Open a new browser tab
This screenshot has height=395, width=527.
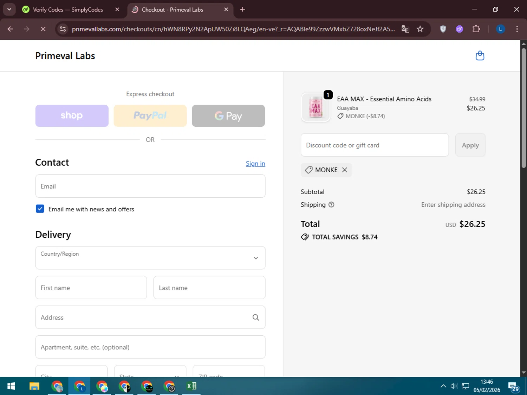(x=242, y=9)
